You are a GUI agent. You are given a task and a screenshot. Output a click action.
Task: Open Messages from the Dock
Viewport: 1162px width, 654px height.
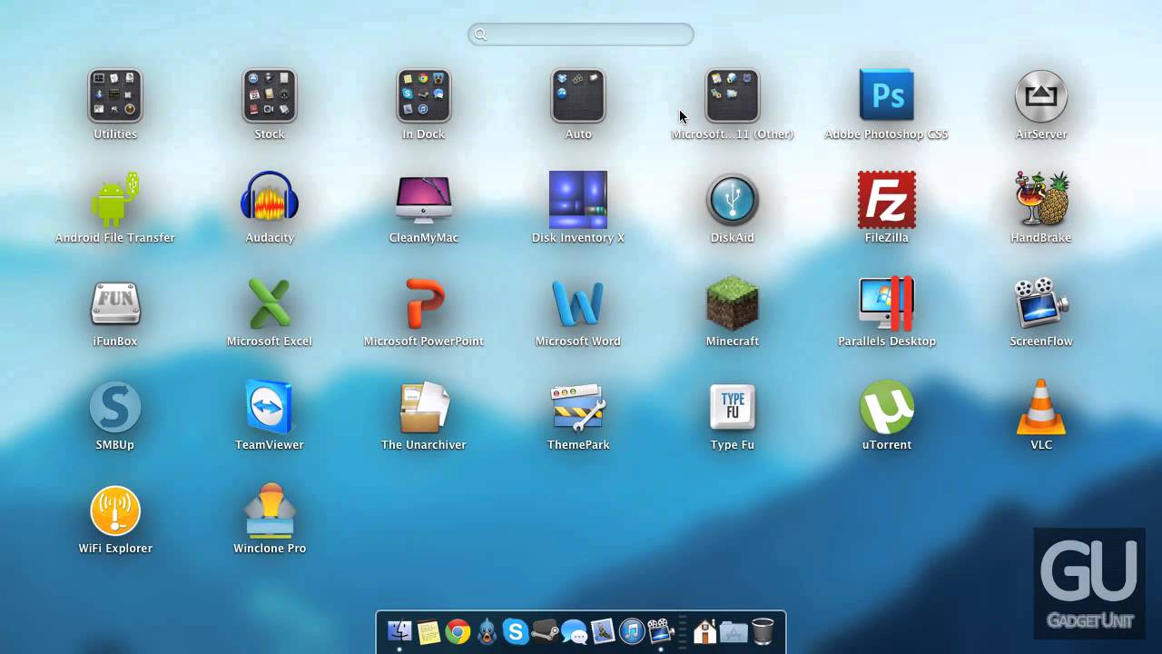pos(574,631)
